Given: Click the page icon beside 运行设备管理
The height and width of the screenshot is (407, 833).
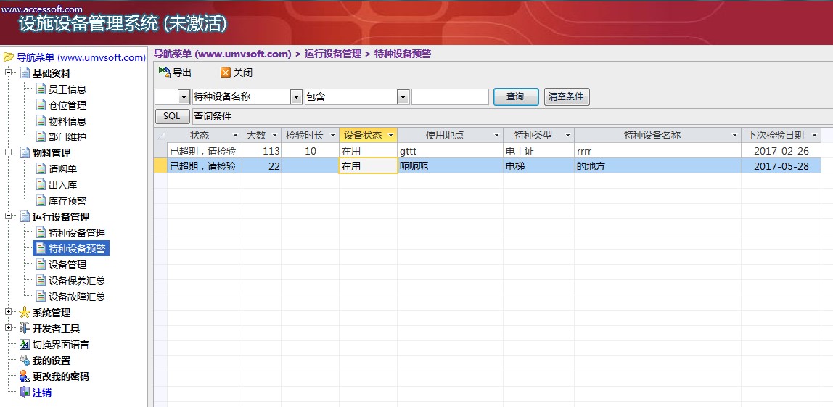Looking at the screenshot, I should pos(25,217).
